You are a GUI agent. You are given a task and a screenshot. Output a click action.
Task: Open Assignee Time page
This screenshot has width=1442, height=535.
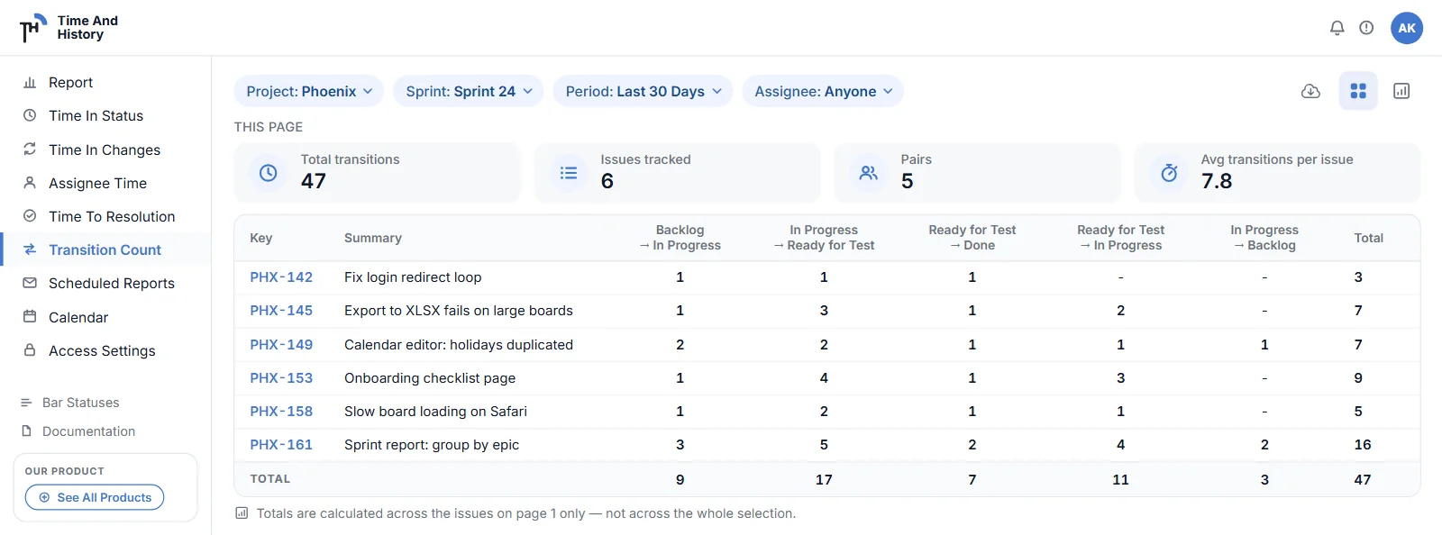(97, 183)
